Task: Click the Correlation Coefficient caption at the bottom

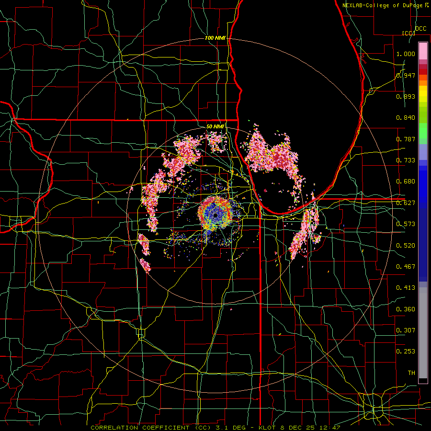Action: 215,428
